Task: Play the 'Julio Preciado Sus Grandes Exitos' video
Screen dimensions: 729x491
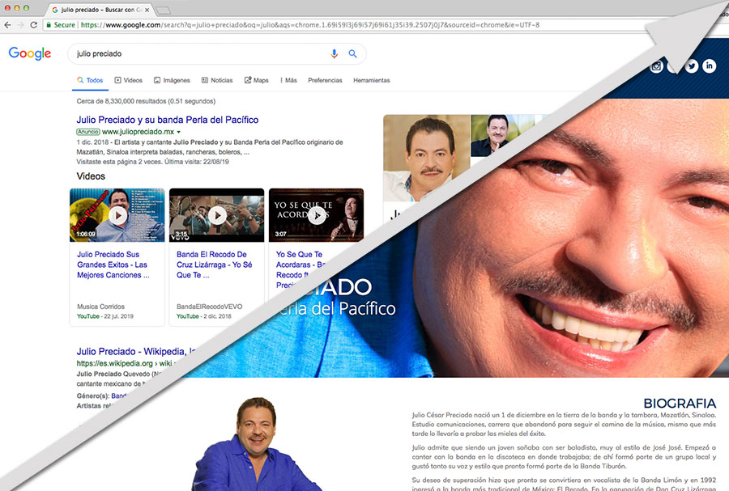Action: 118,215
